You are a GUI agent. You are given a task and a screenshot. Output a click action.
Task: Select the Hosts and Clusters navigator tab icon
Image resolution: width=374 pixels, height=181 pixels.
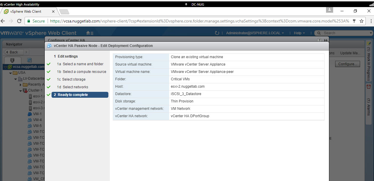point(12,60)
